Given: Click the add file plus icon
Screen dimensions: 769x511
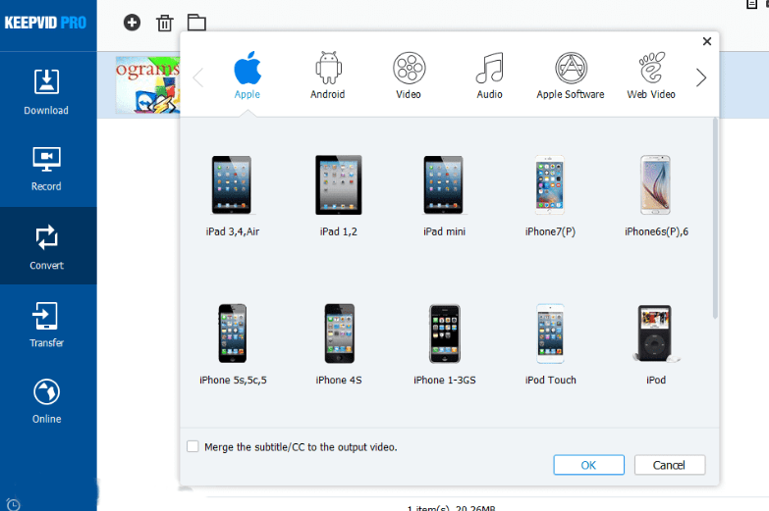Looking at the screenshot, I should (x=132, y=23).
